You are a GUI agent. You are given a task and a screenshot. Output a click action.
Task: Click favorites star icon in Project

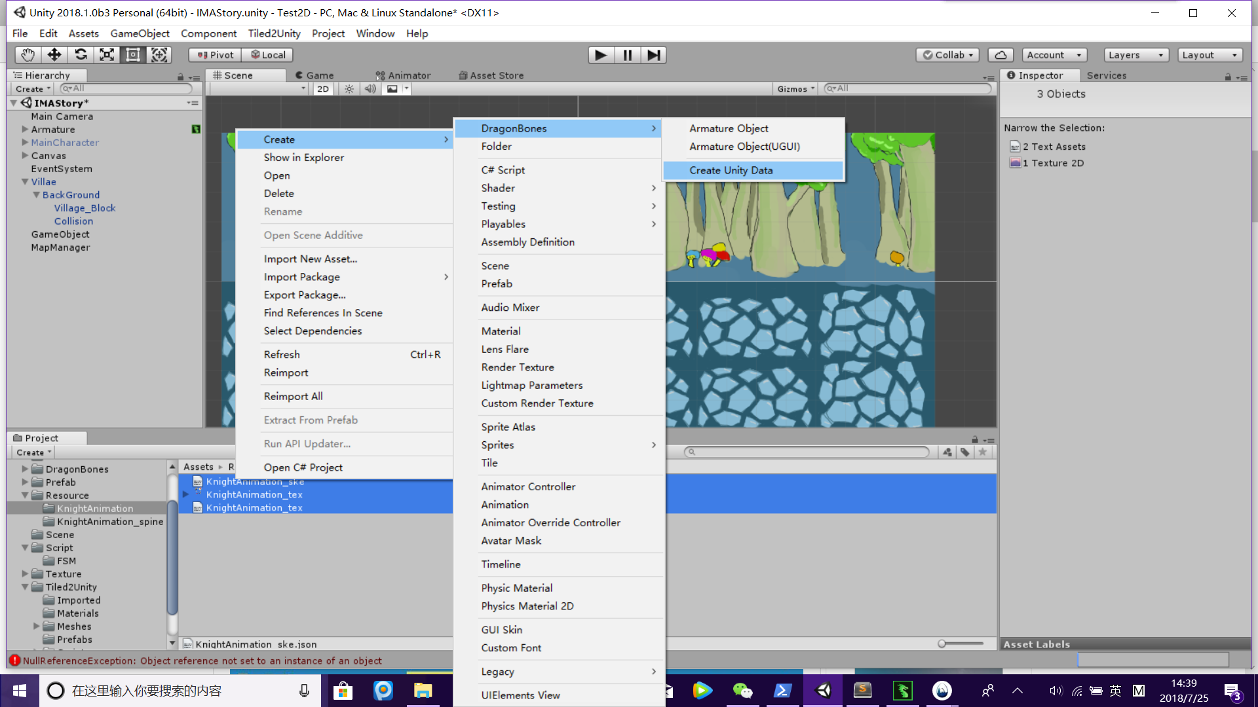(983, 452)
